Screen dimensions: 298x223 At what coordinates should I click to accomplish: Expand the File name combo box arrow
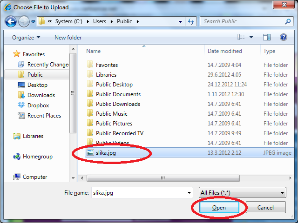tap(189, 193)
